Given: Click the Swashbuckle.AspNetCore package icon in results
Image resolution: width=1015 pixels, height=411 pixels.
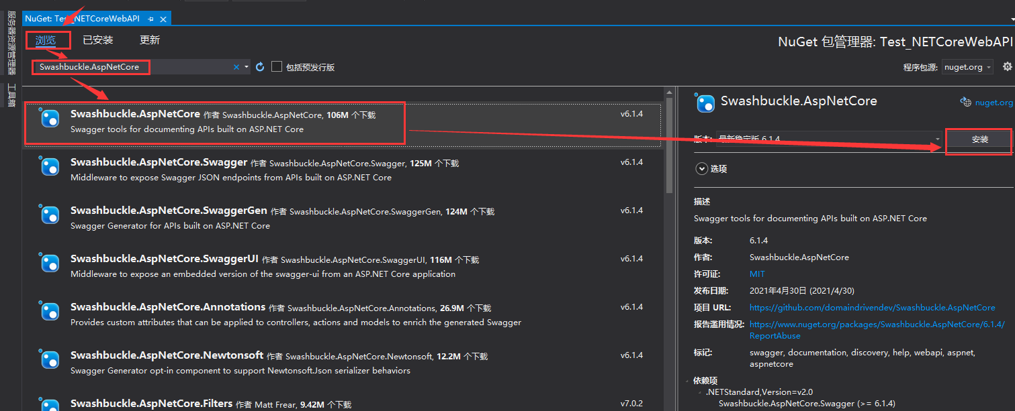Looking at the screenshot, I should point(50,119).
